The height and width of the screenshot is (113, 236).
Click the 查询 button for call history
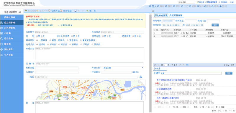pyautogui.click(x=215, y=25)
